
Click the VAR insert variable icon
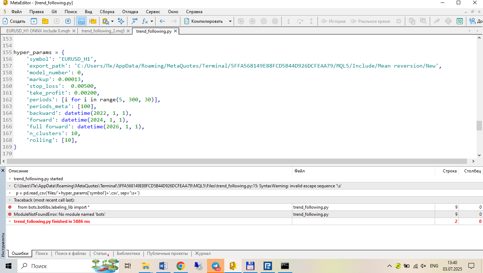135,21
